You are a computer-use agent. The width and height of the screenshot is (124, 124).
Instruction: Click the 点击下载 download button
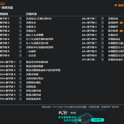(97, 120)
